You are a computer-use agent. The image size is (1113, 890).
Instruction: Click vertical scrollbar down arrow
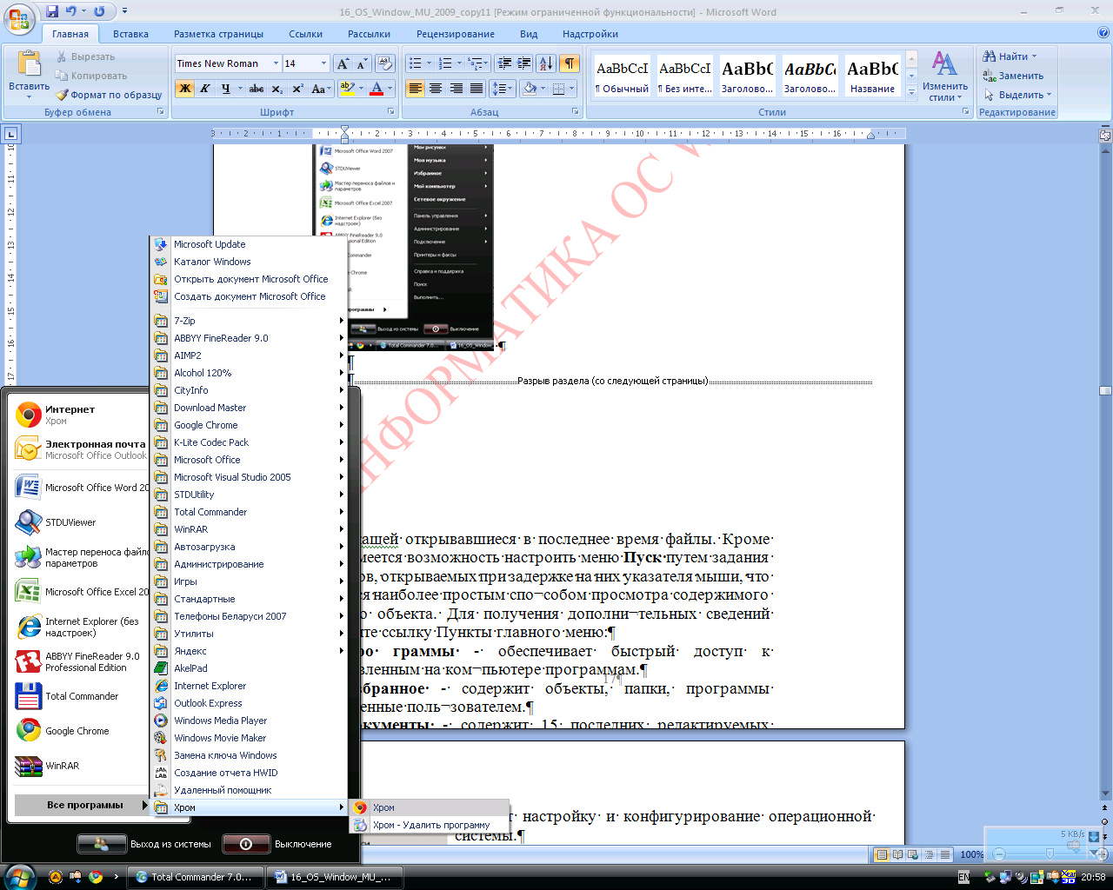tap(1105, 793)
